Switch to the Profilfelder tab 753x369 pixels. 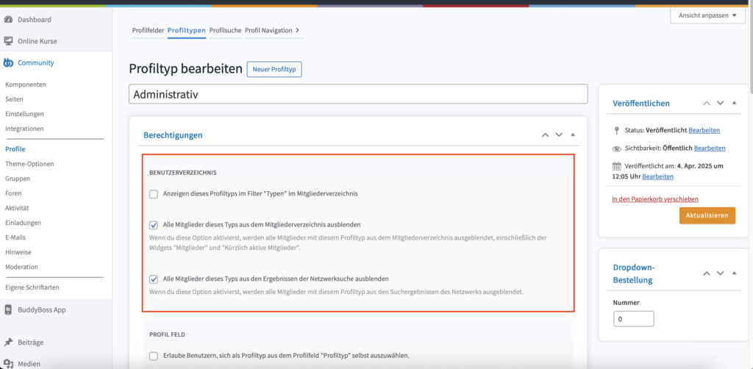tap(148, 30)
